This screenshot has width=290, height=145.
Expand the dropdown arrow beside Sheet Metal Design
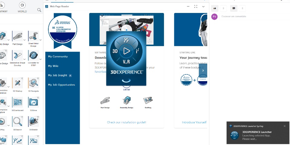40,40
